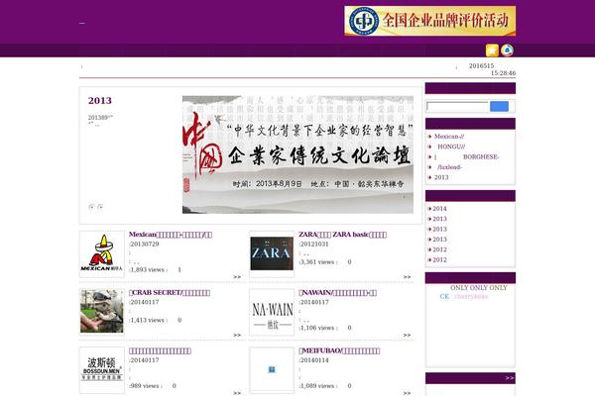Open the HONGU// sidebar link
Screen dimensions: 595x396
click(451, 147)
